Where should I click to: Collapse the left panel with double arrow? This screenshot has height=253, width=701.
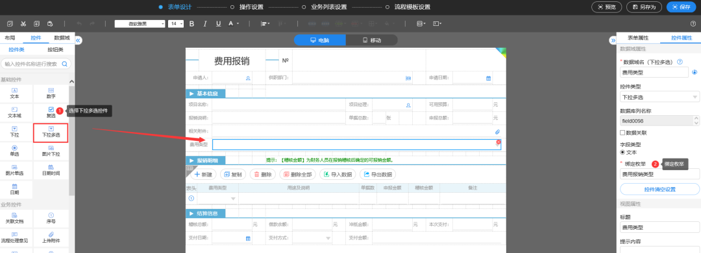tap(78, 41)
